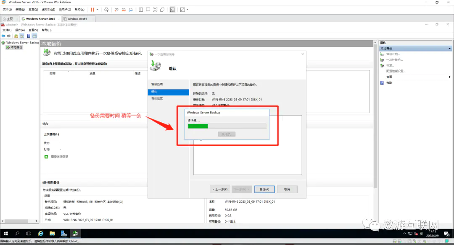Click the take snapshot clock icon
The height and width of the screenshot is (245, 454).
(x=116, y=10)
